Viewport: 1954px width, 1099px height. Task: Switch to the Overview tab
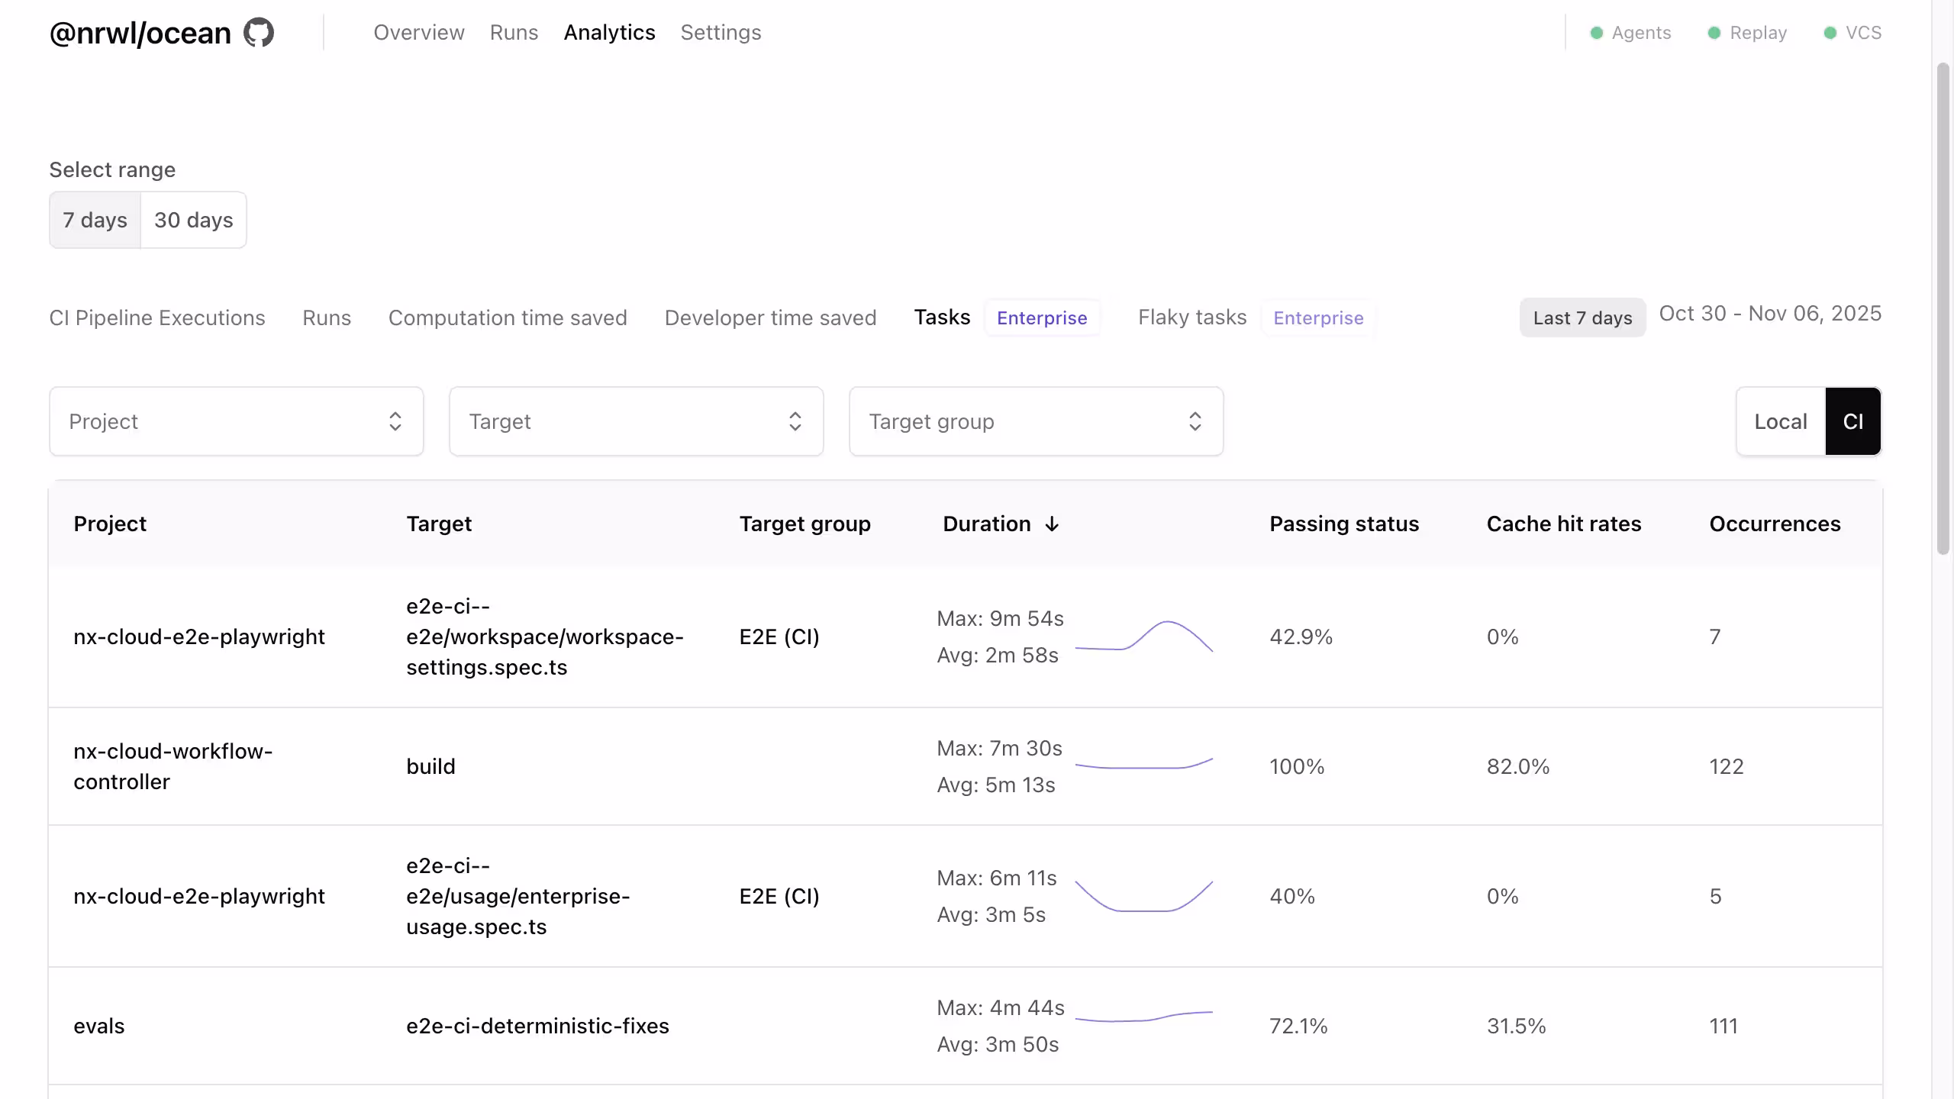click(419, 32)
